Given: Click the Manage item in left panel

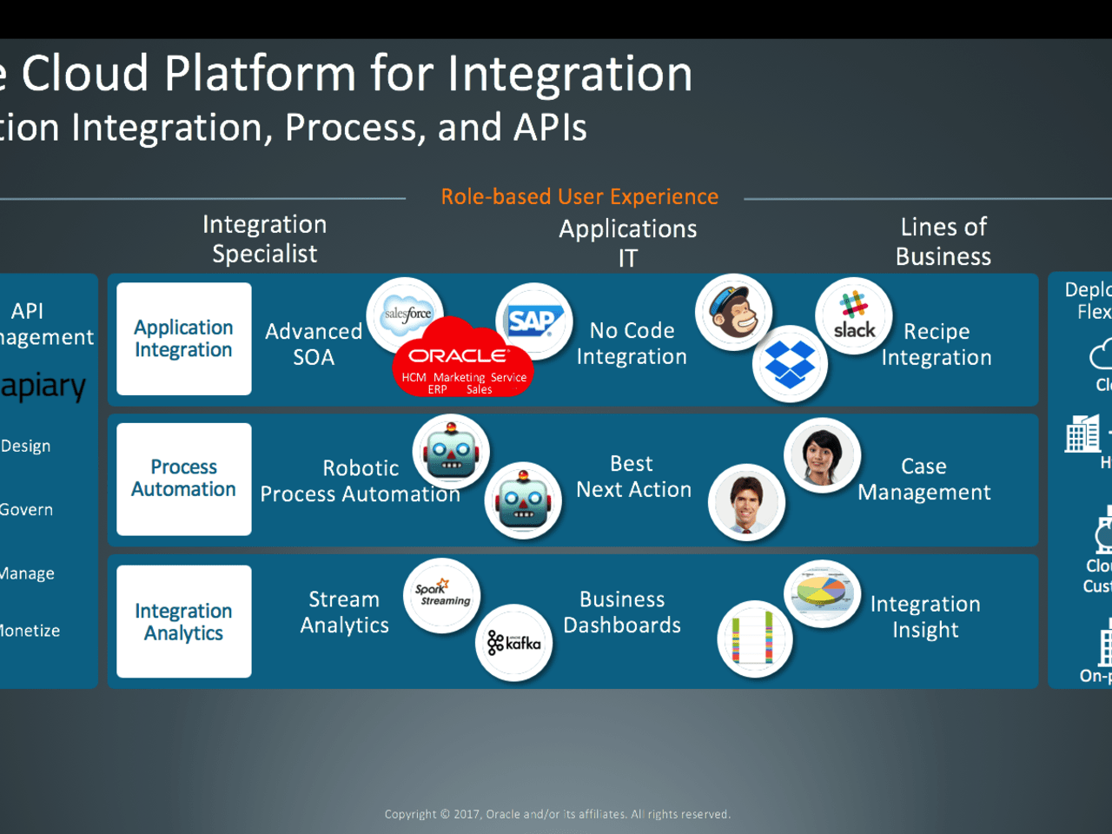Looking at the screenshot, I should pyautogui.click(x=27, y=573).
